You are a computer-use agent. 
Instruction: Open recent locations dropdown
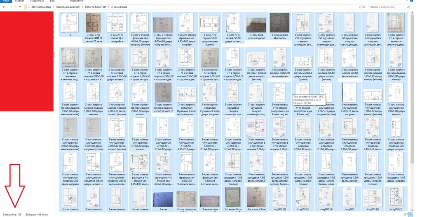click(x=15, y=7)
